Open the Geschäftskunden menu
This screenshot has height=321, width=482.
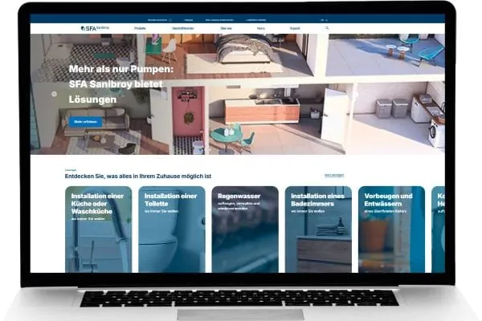click(x=182, y=28)
